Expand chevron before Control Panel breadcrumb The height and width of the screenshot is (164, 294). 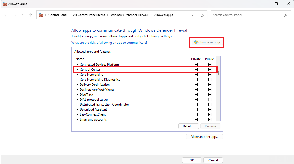coord(45,15)
